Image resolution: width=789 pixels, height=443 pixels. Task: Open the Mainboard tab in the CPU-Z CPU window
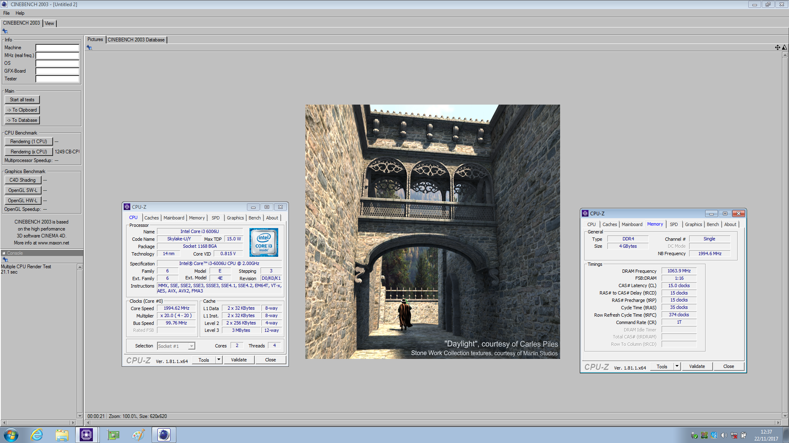pos(174,218)
